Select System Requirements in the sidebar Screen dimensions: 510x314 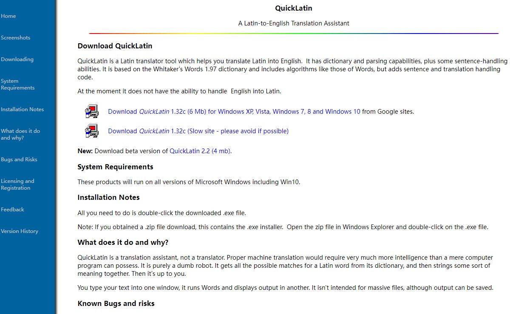click(x=18, y=84)
